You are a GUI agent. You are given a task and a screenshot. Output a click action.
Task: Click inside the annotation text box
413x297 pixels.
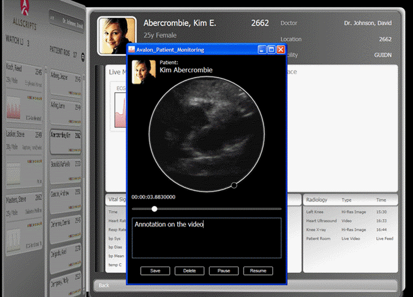point(206,238)
